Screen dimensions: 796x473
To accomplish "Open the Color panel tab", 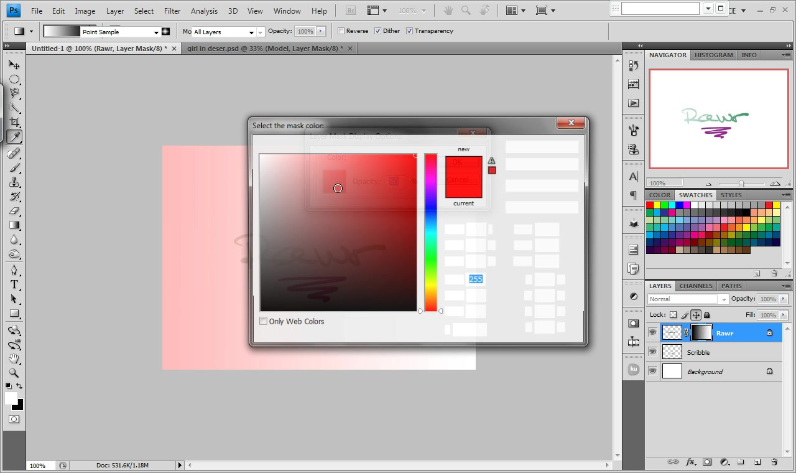I will pyautogui.click(x=660, y=195).
